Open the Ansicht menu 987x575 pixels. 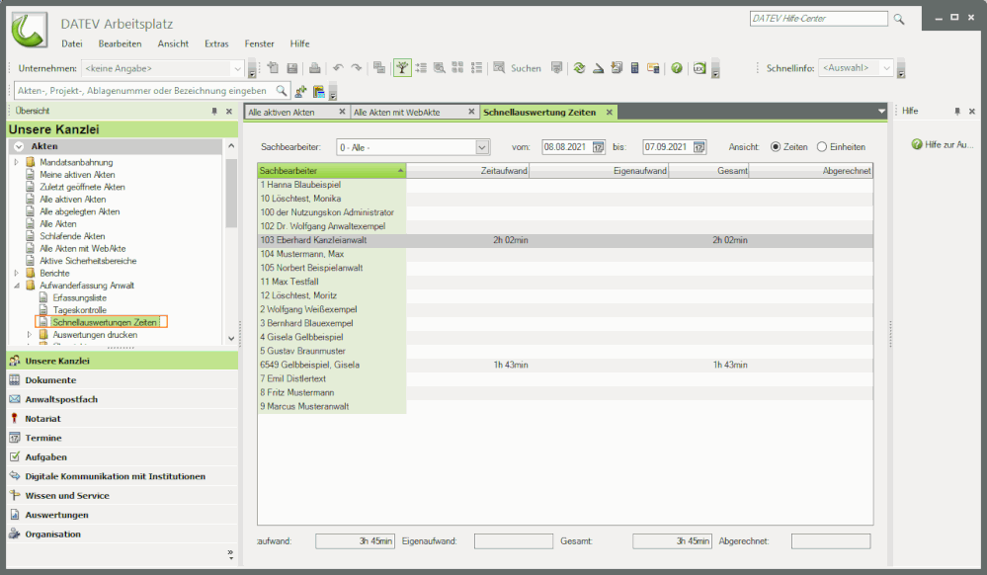pos(173,43)
